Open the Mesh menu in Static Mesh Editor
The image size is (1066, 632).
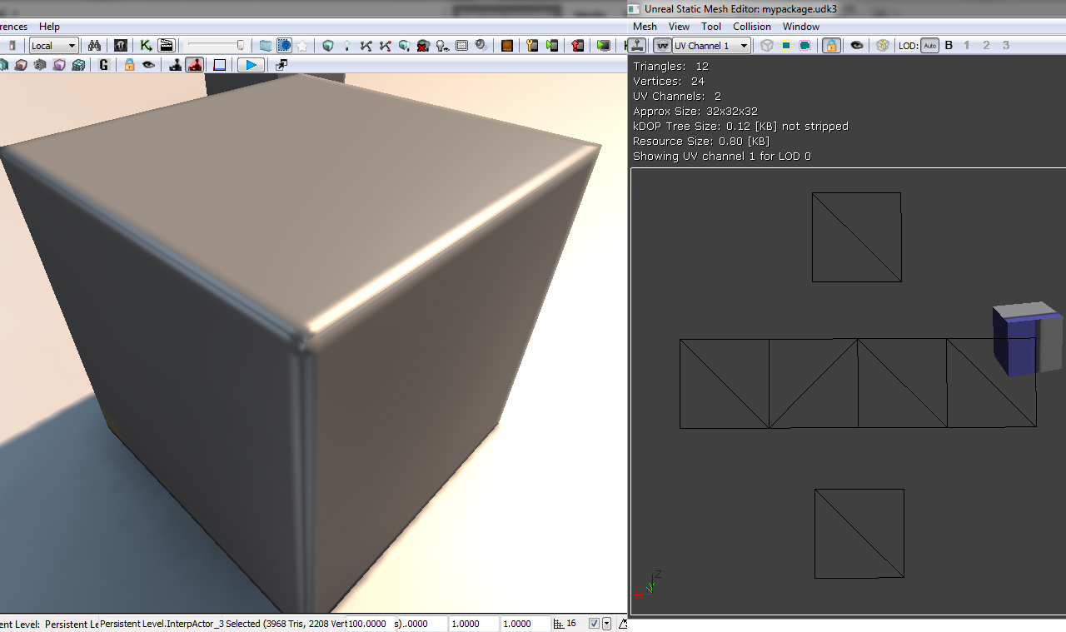(x=645, y=27)
